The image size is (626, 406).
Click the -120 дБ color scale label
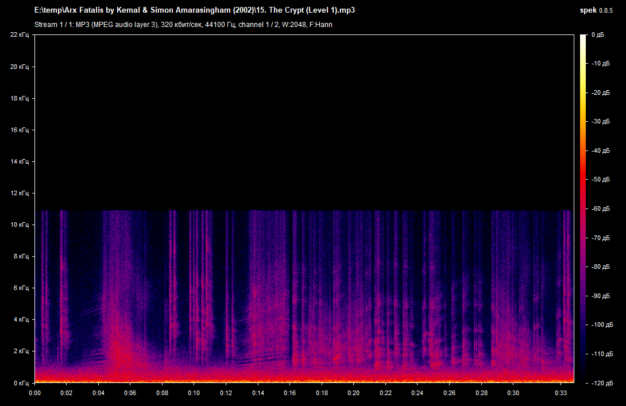[x=602, y=383]
